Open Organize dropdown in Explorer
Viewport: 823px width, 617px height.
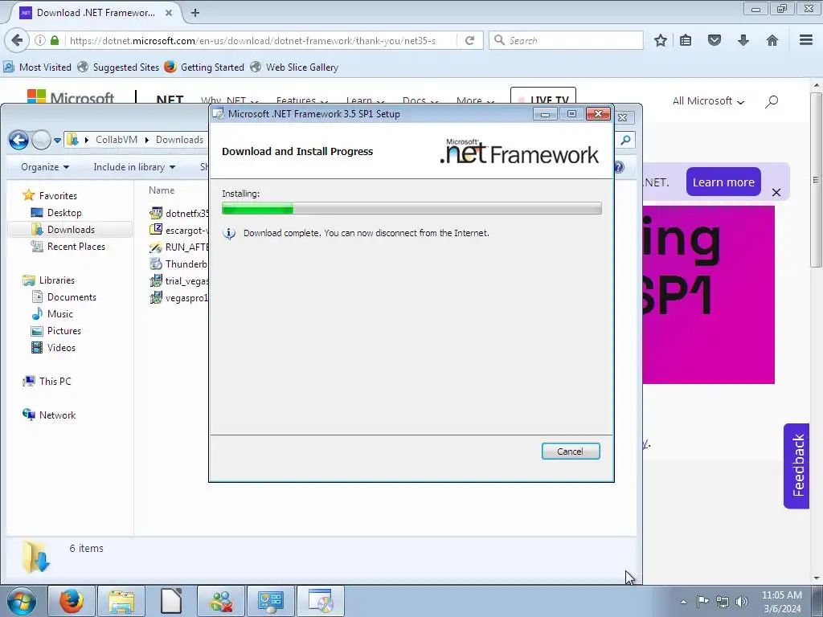tap(45, 167)
